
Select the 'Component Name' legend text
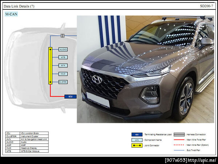click(153, 140)
